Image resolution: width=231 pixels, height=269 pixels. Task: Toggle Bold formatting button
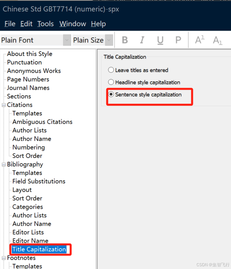pyautogui.click(x=125, y=40)
